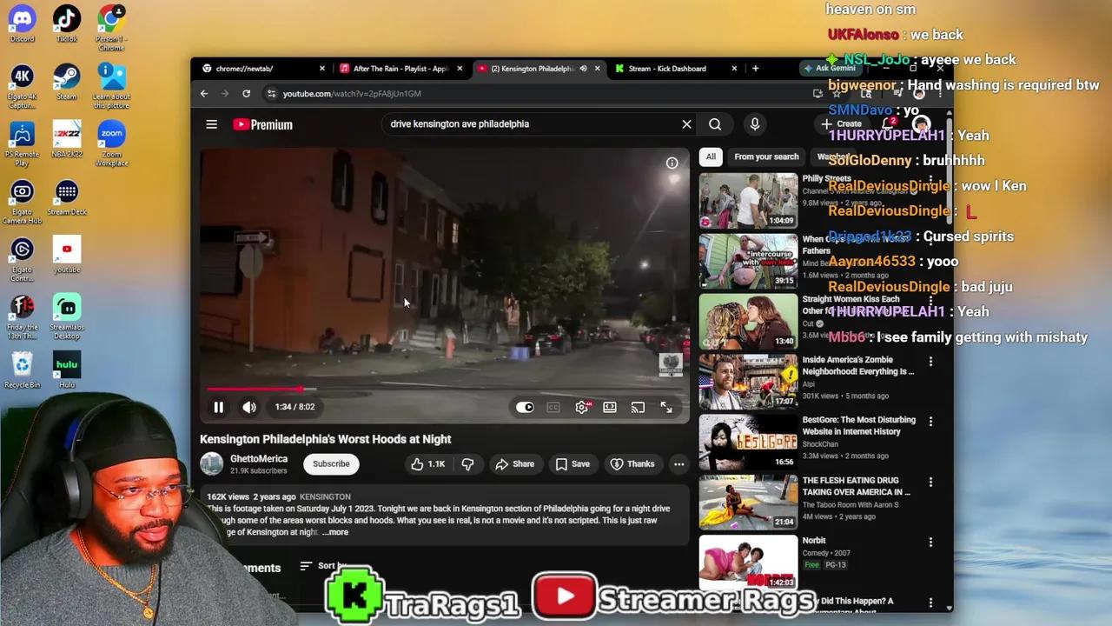Cast the video to a device
Viewport: 1112px width, 626px height.
tap(638, 407)
